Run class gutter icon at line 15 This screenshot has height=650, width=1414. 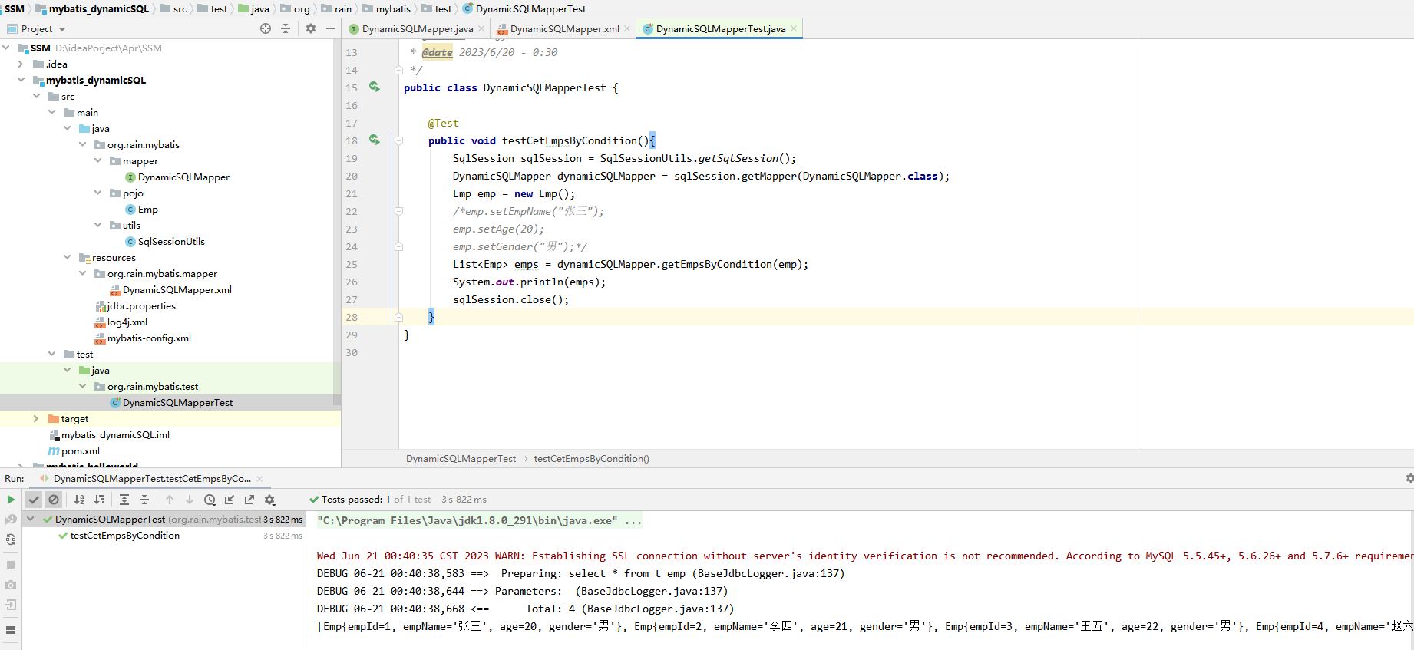click(375, 87)
